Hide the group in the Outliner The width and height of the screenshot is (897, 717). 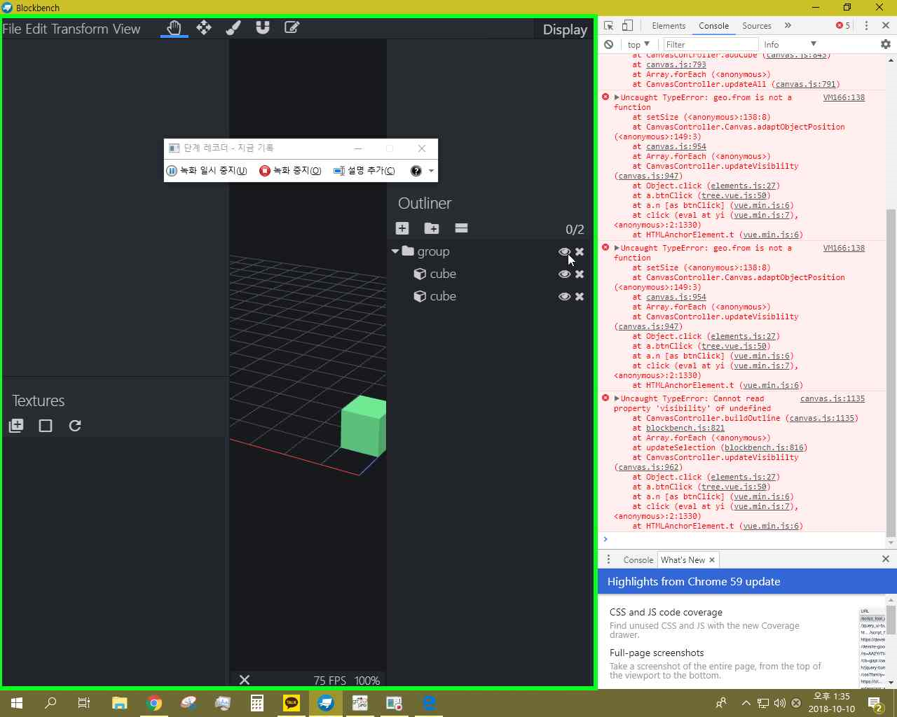(565, 251)
